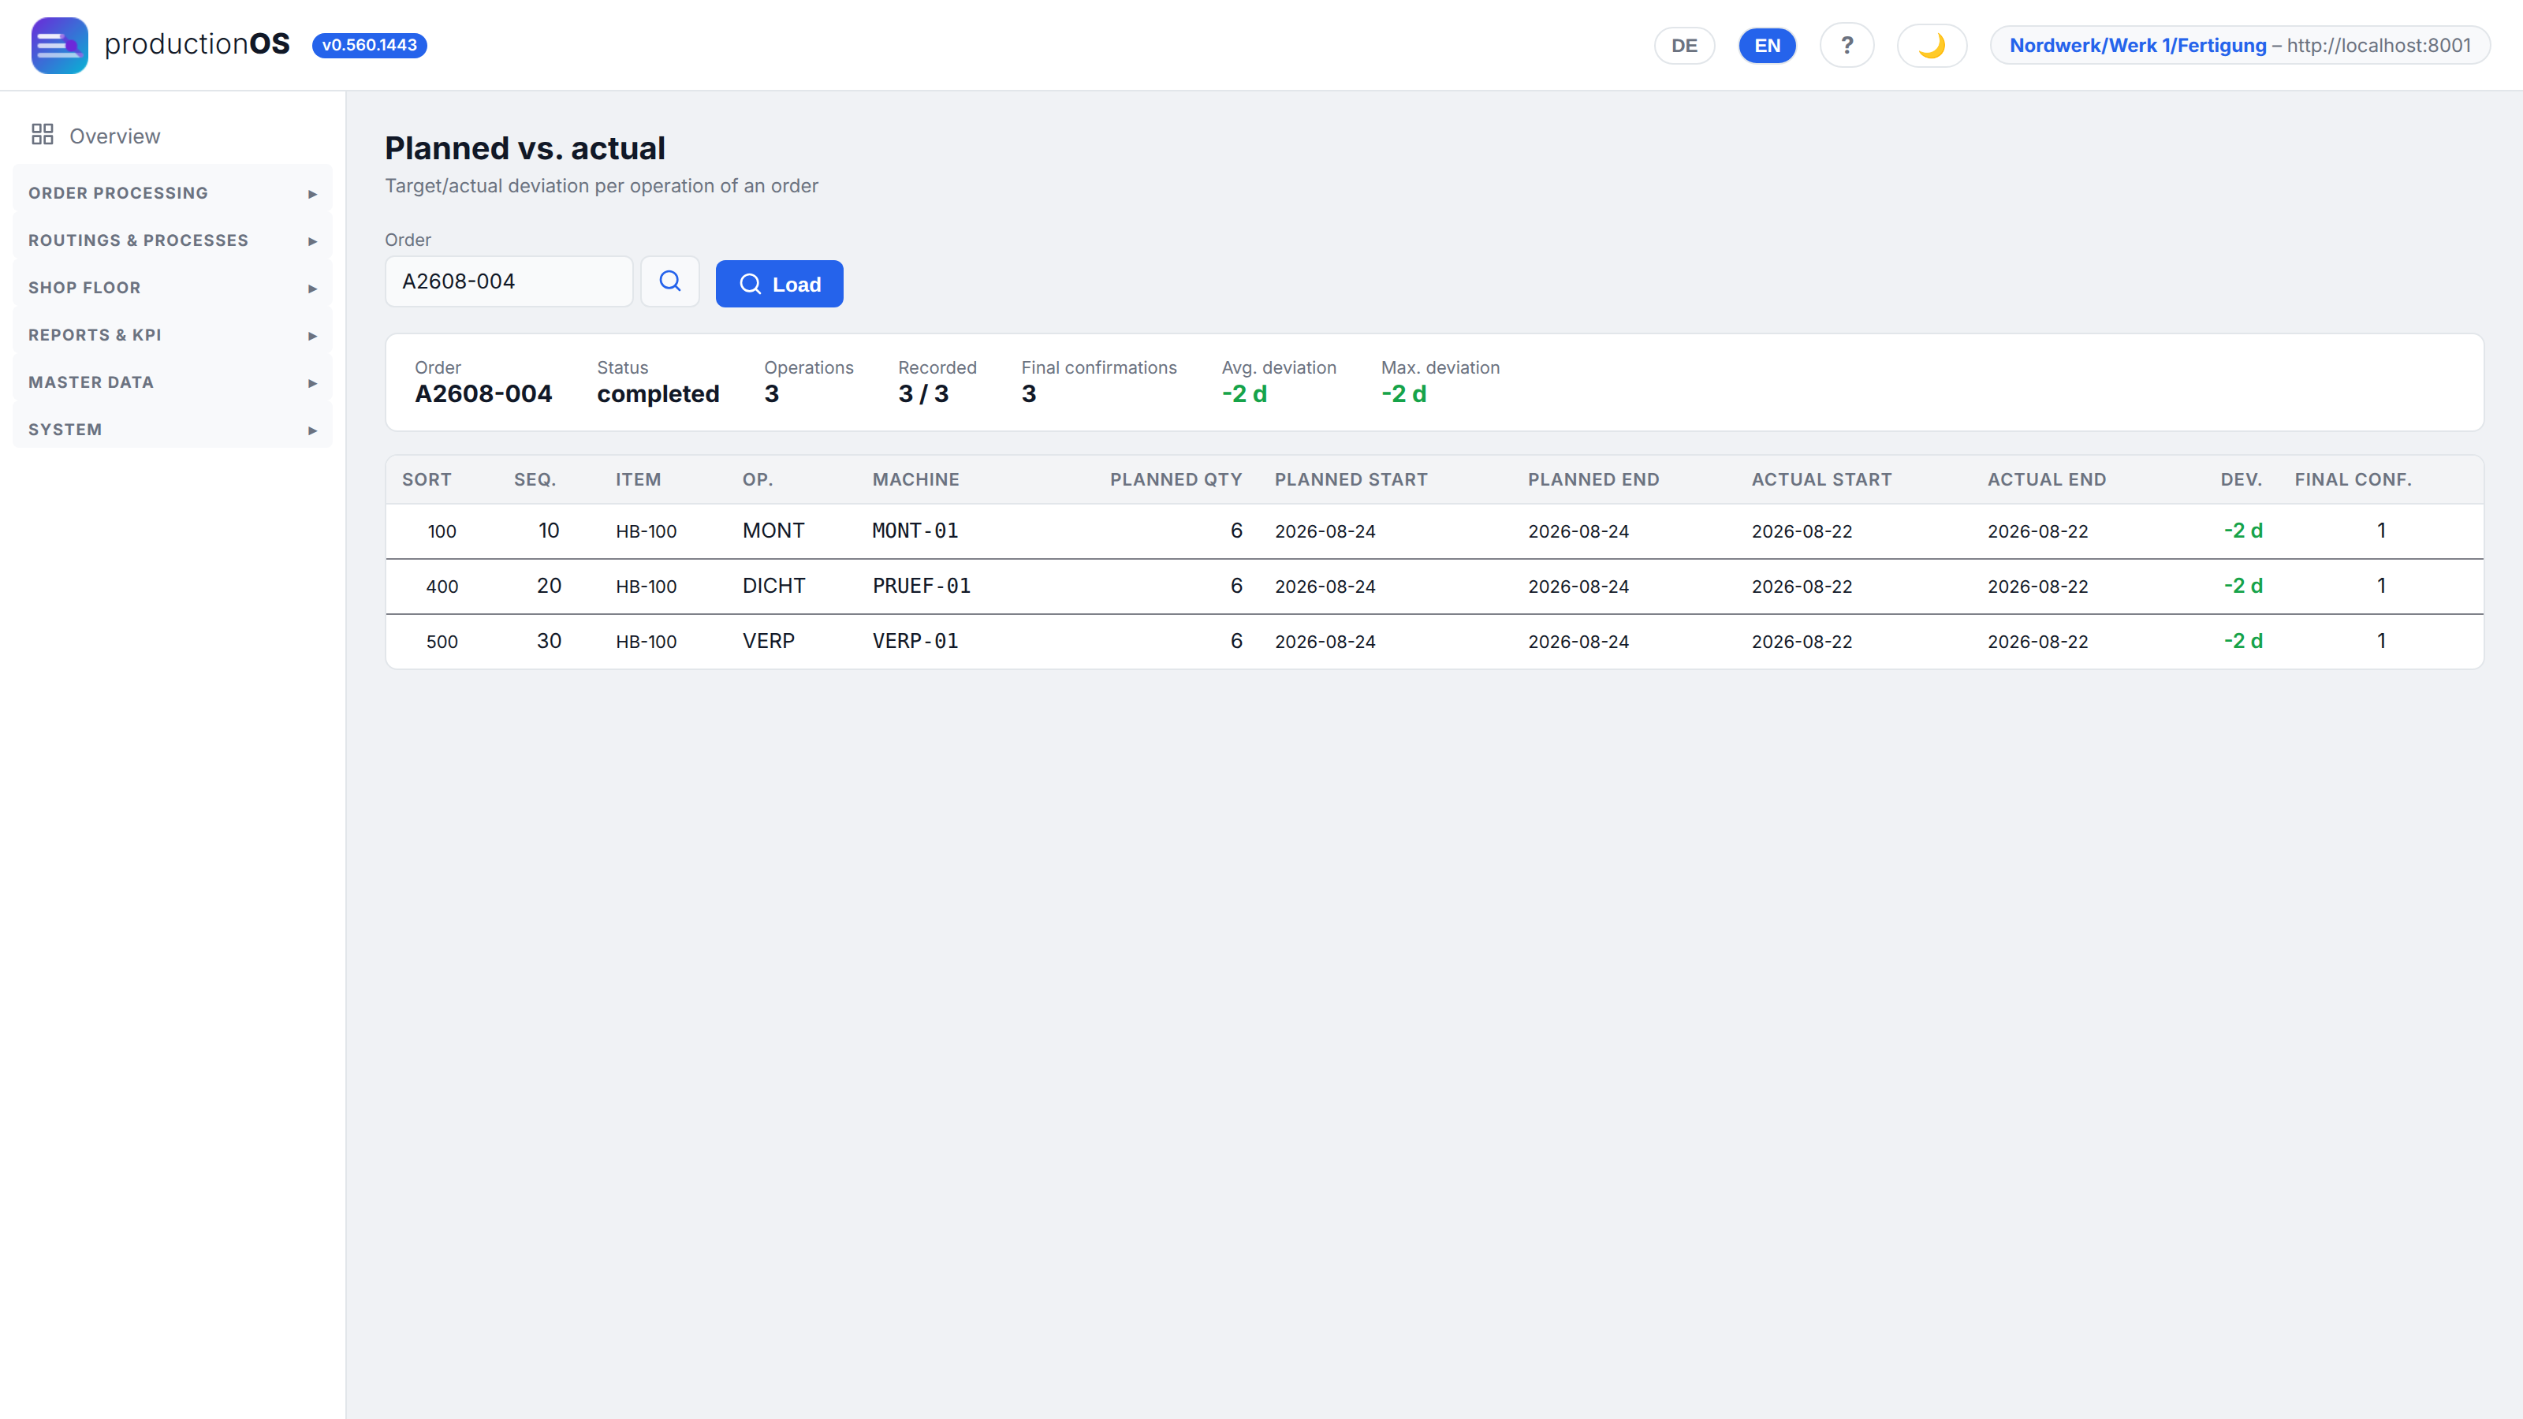2523x1419 pixels.
Task: Click the status value completed
Action: (x=658, y=393)
